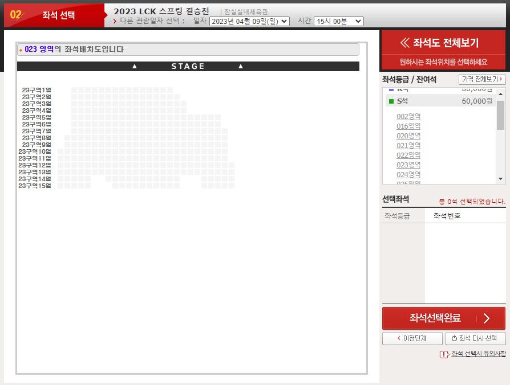Click the refresh icon in 좌석 다시 선택
This screenshot has width=510, height=385.
tap(455, 338)
